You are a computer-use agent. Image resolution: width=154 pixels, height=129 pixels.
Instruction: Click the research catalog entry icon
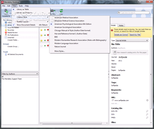point(115,52)
